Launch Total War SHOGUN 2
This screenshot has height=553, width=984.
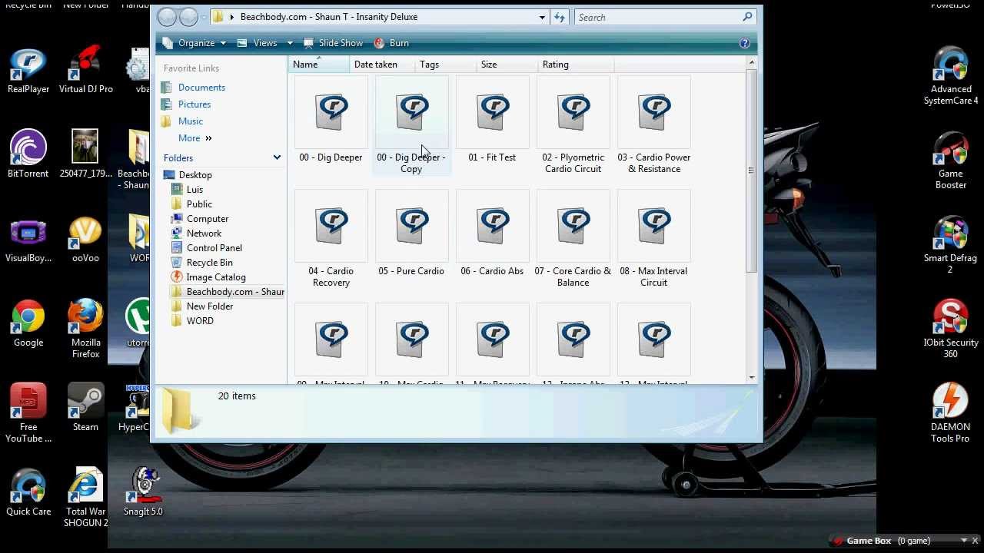coord(85,498)
